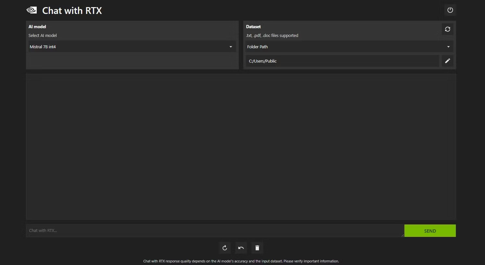This screenshot has height=265, width=485.
Task: Click the Chat with RTX title
Action: [x=72, y=10]
